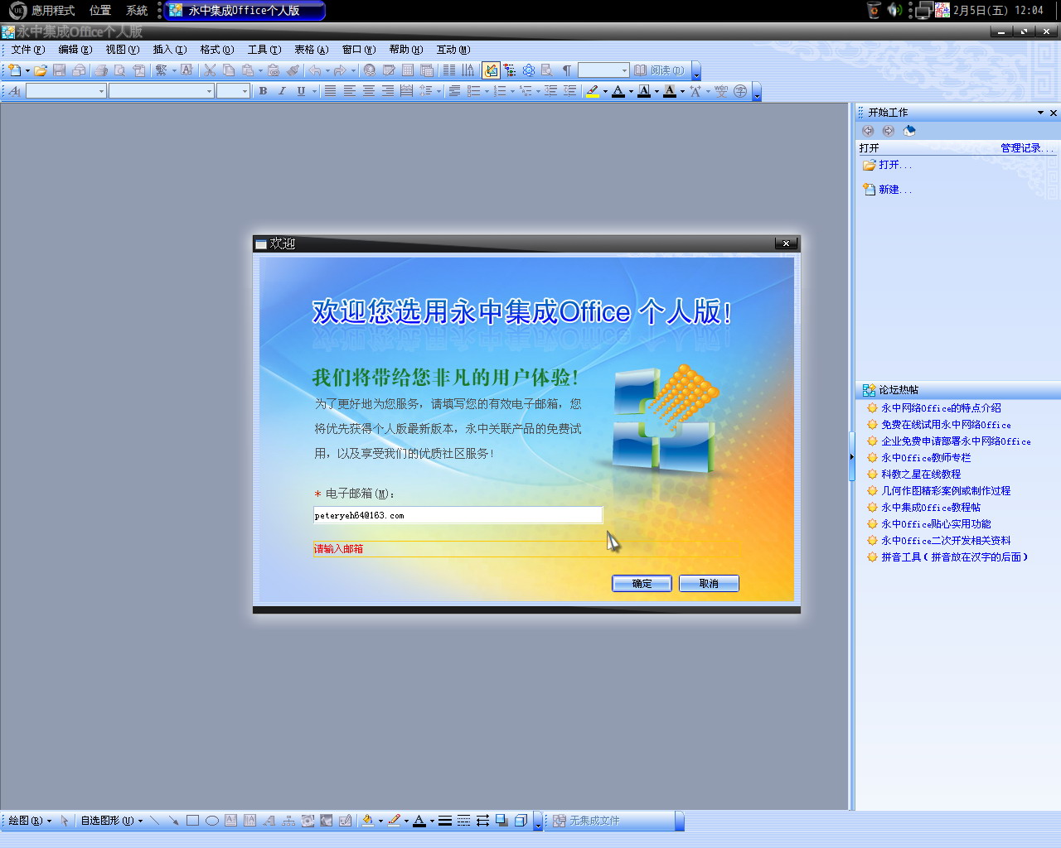
Task: Open the 绘图 Draw menu dropdown
Action: (x=30, y=821)
